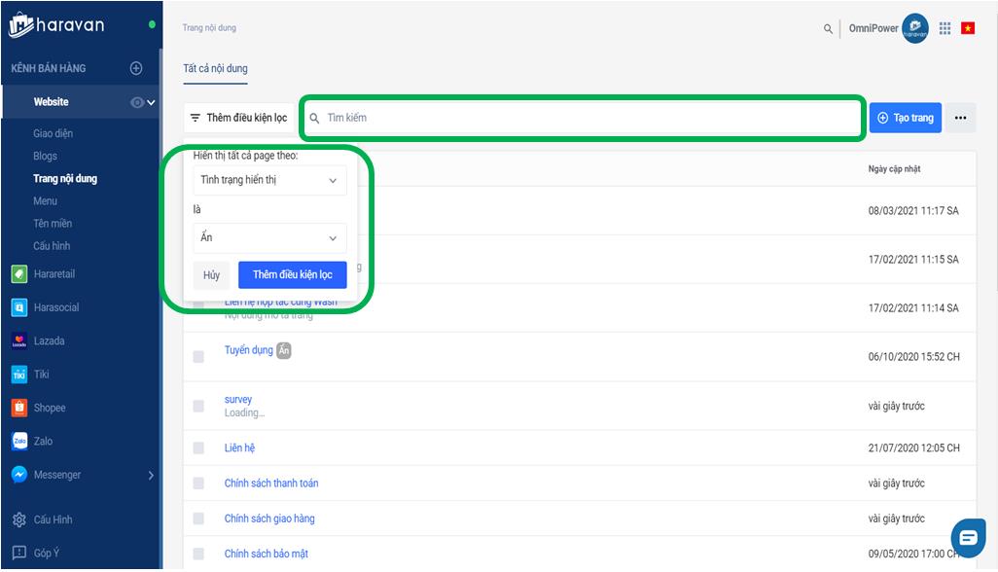Open Cấu hình under Website

[x=52, y=245]
